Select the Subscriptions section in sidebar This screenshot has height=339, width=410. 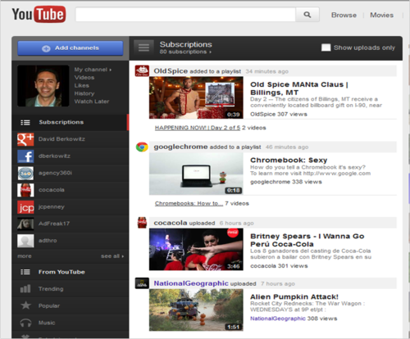(x=71, y=122)
